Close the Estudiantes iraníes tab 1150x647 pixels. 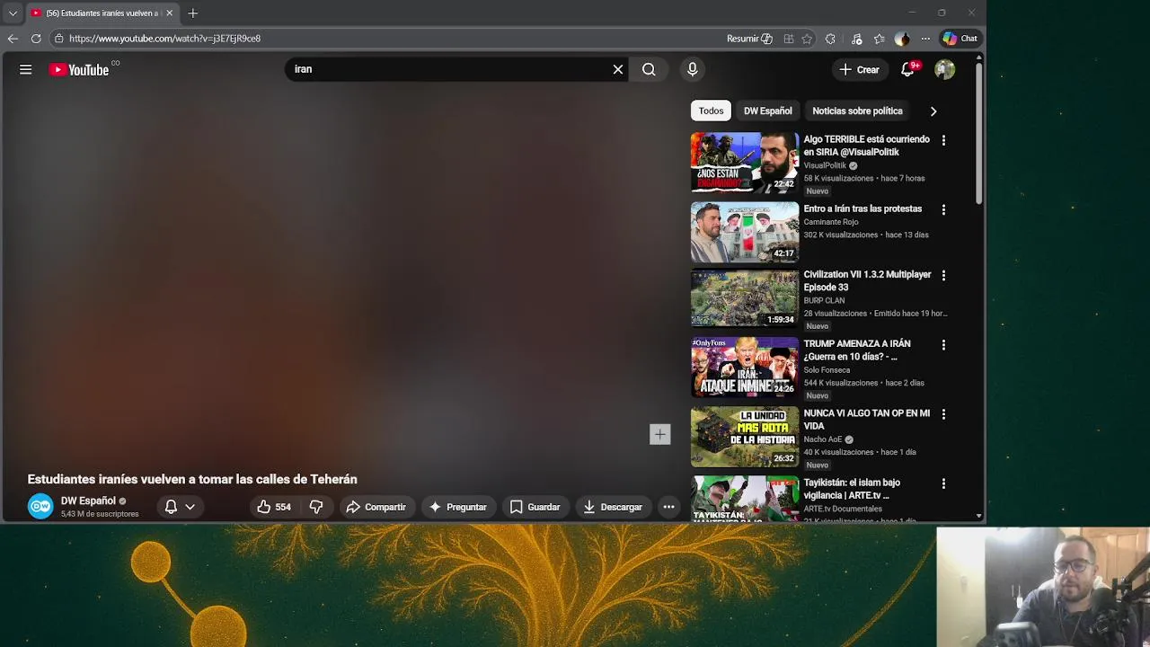pos(169,13)
